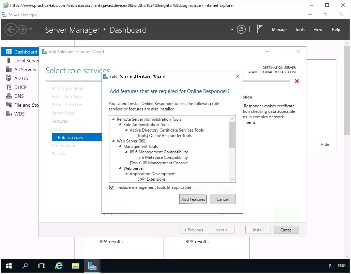Open the Help menu
Image resolution: width=351 pixels, height=274 pixels.
coord(336,30)
